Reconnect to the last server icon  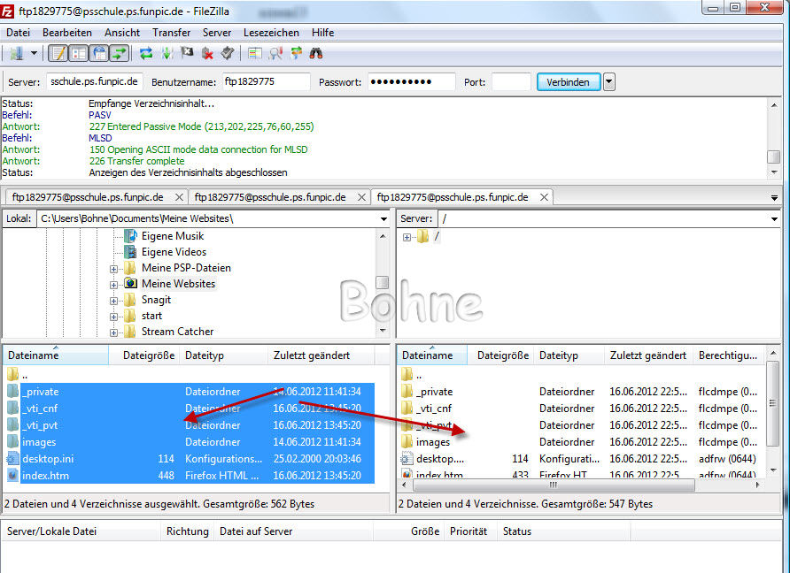pos(228,53)
